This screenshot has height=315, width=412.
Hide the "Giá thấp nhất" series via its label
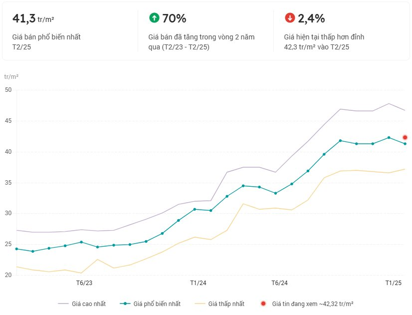[226, 304]
